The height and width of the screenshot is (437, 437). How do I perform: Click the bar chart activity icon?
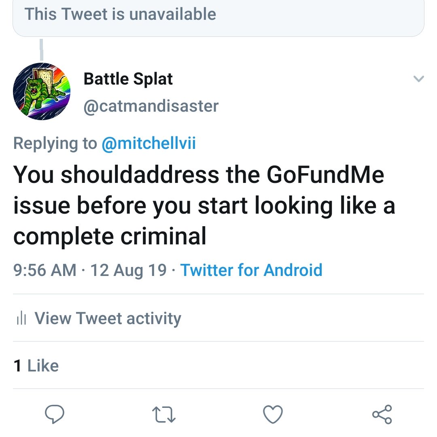pyautogui.click(x=21, y=319)
